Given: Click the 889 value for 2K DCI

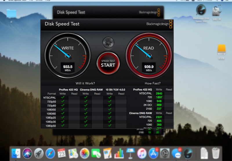Looking at the screenshot, I should click(x=159, y=105).
